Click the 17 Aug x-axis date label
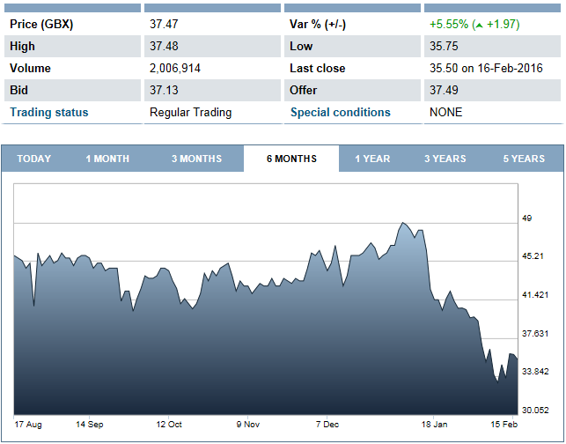This screenshot has height=444, width=566. click(28, 424)
